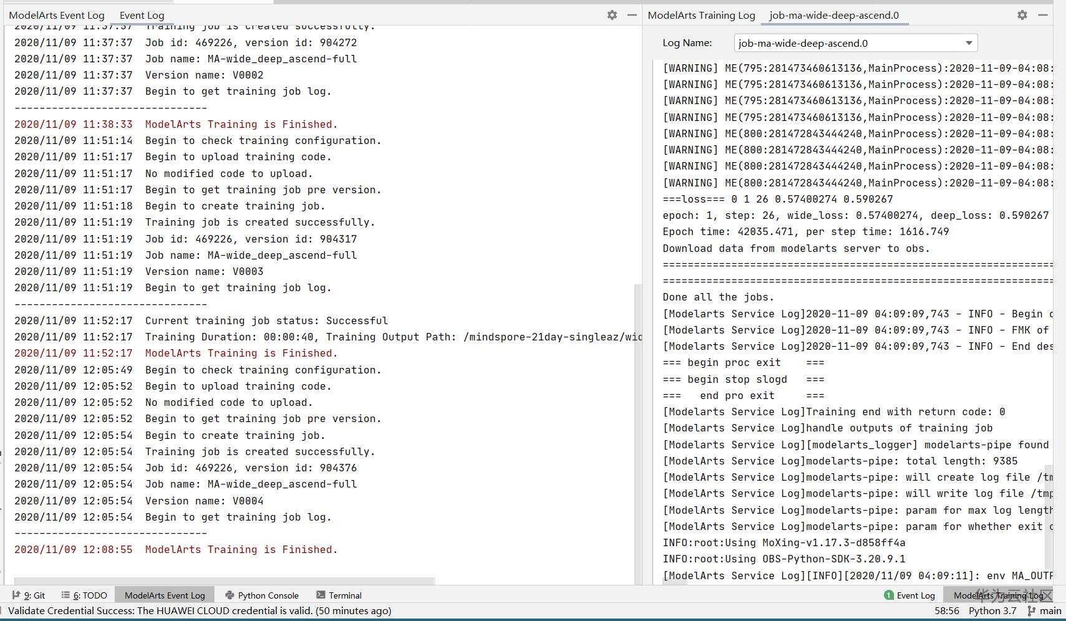Open the Python Console tool window
Image resolution: width=1066 pixels, height=621 pixels.
pos(262,595)
